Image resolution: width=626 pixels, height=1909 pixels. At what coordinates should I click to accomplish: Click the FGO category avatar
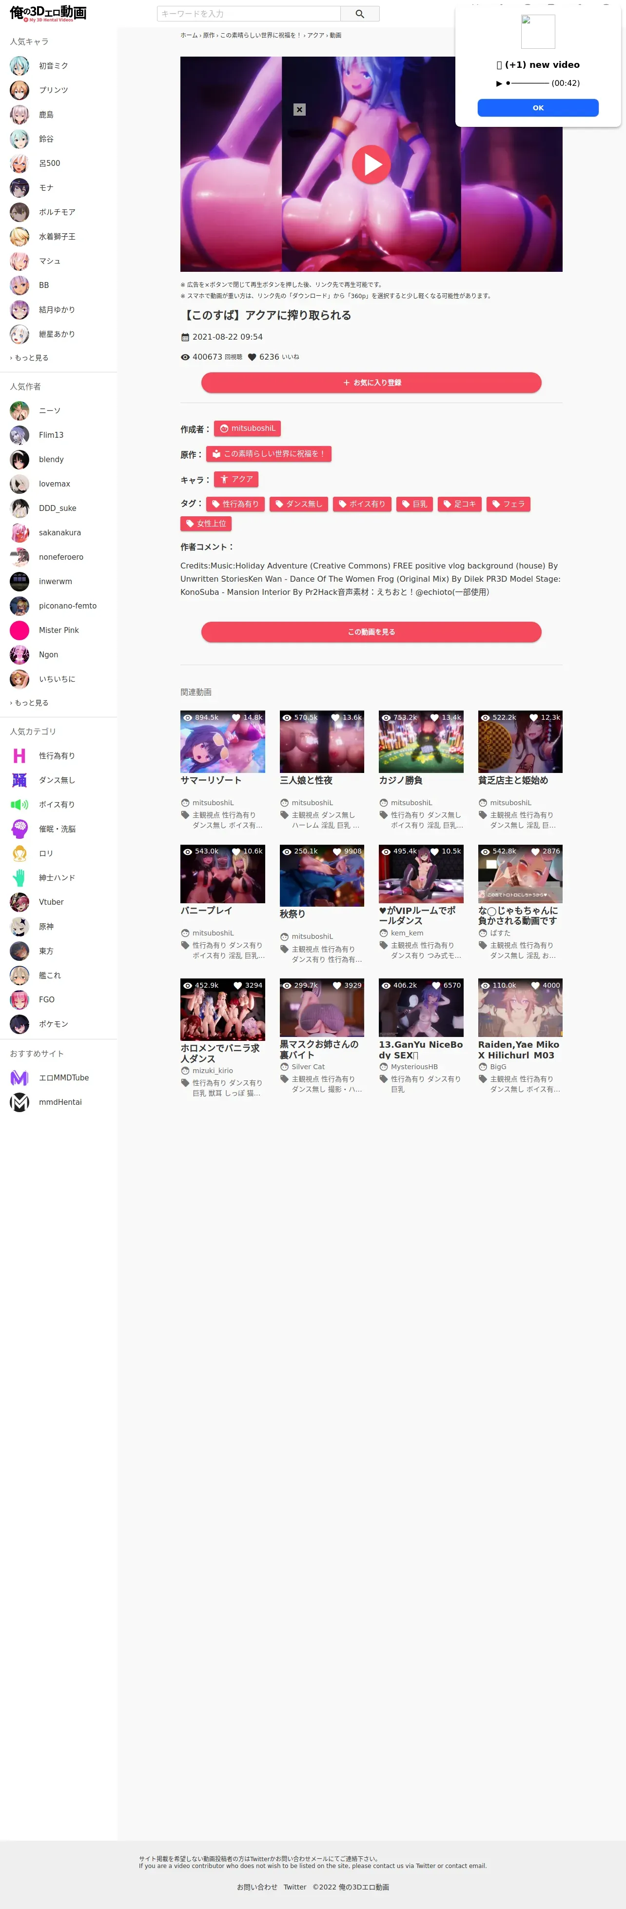[20, 1000]
